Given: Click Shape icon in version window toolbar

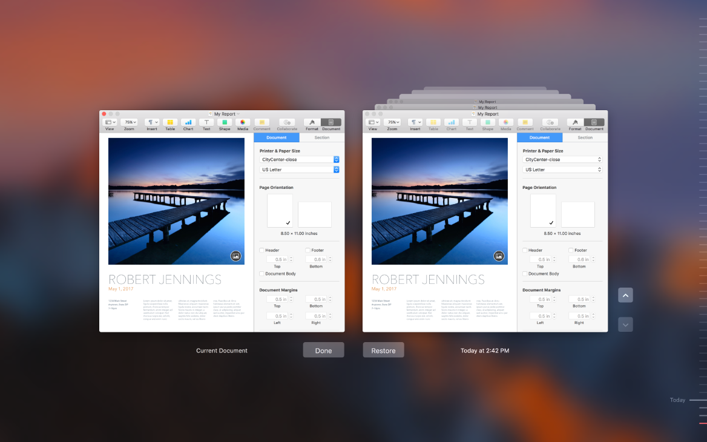Looking at the screenshot, I should pos(488,122).
